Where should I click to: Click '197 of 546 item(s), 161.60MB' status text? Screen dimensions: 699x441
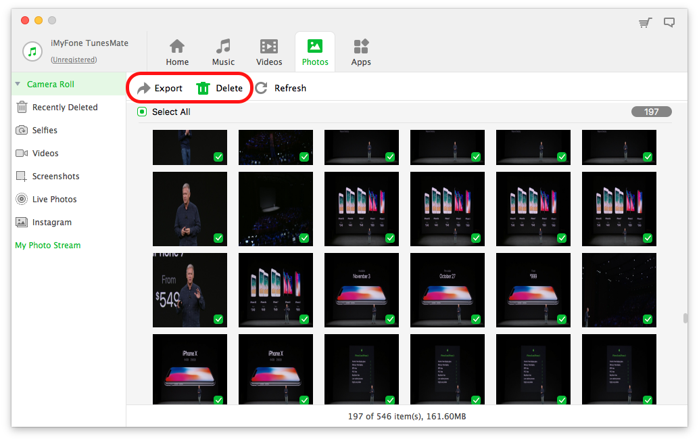(407, 416)
